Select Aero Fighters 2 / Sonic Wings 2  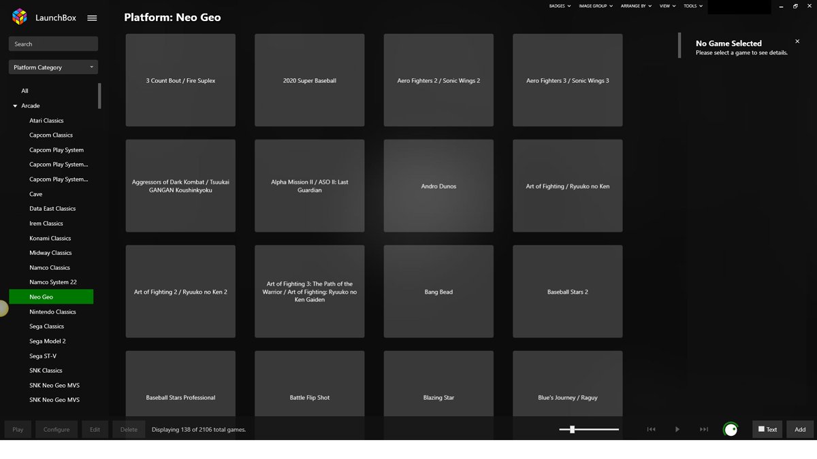(438, 80)
